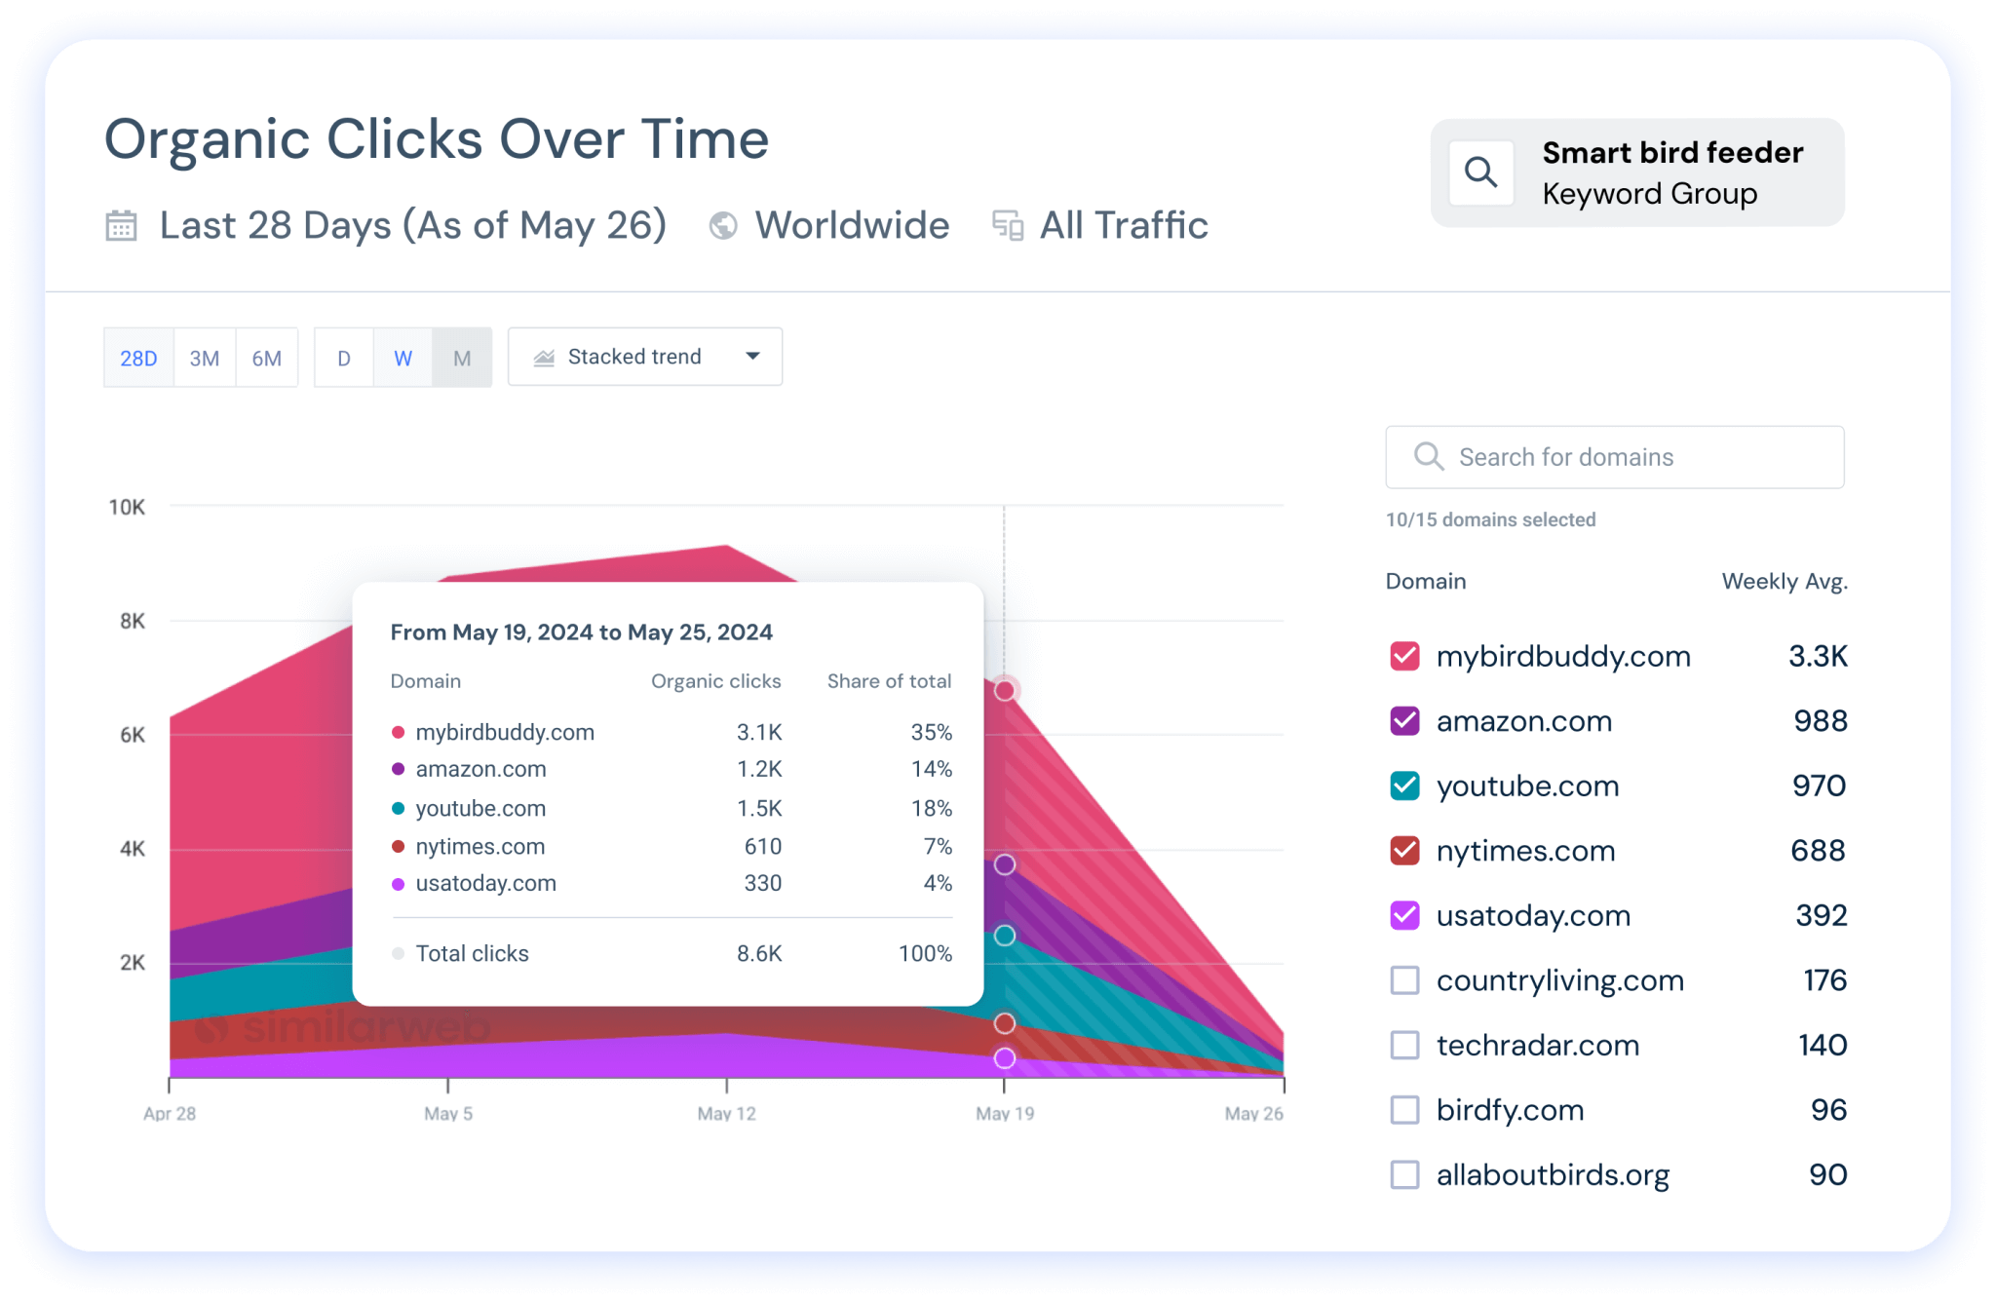Click the mybirdbuddy.com data point on May 19

tap(1005, 690)
